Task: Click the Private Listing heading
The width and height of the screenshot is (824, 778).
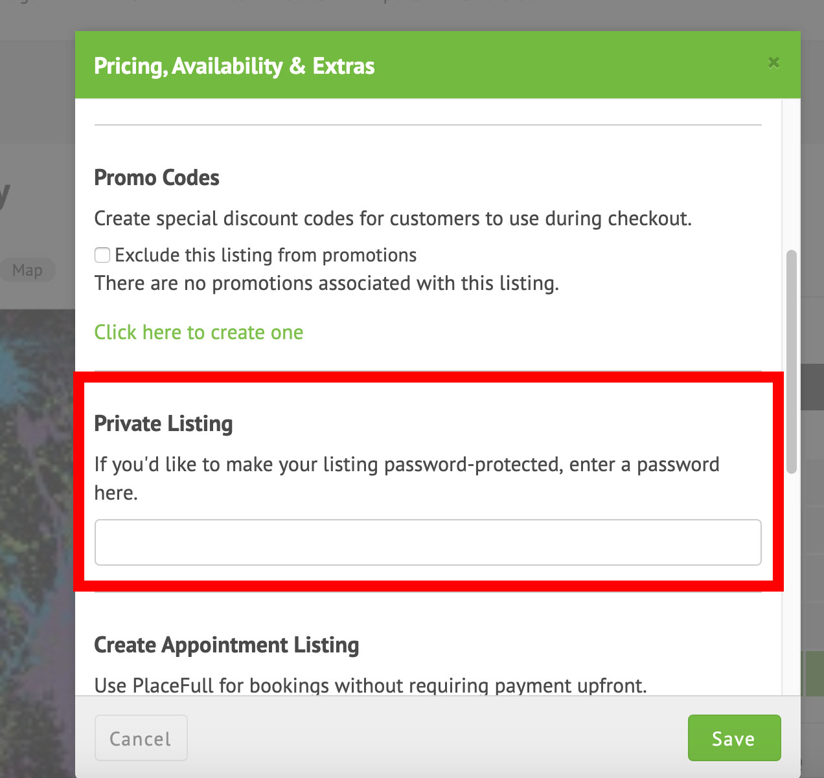Action: [x=163, y=423]
